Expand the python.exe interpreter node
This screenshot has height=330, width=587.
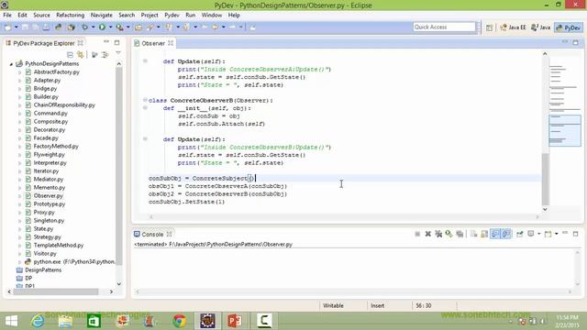[20, 262]
